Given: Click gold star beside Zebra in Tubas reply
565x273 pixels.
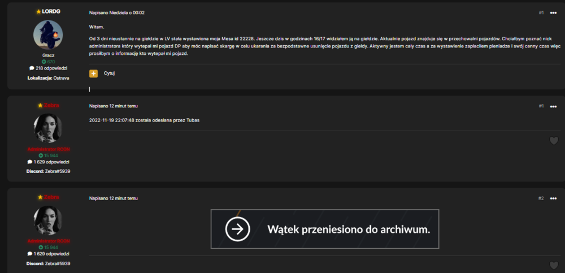Looking at the screenshot, I should (40, 105).
